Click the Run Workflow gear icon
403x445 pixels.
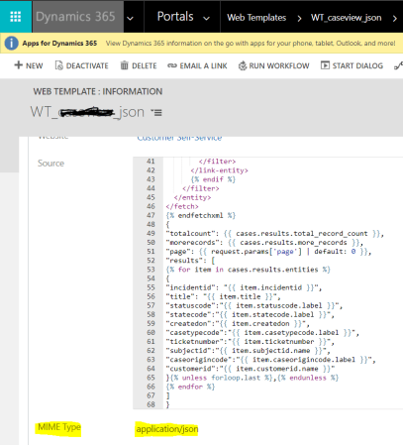243,65
